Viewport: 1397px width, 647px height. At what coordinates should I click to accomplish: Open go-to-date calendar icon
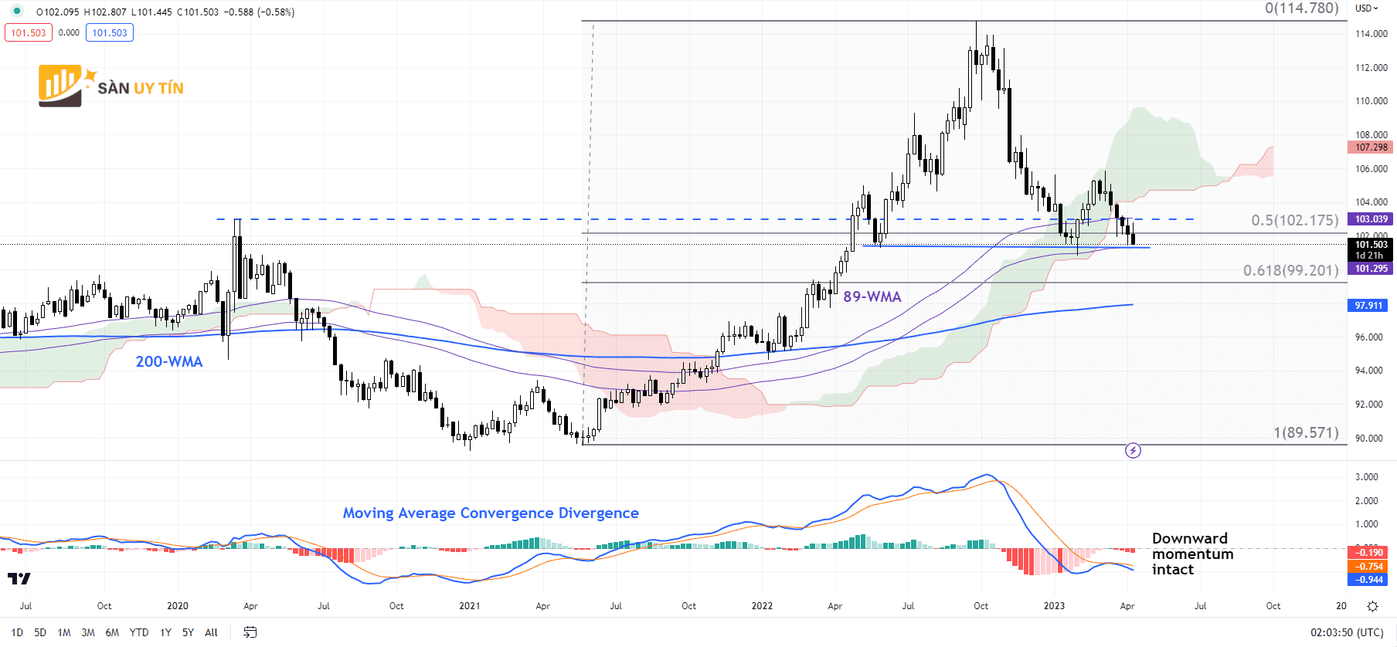(x=250, y=632)
